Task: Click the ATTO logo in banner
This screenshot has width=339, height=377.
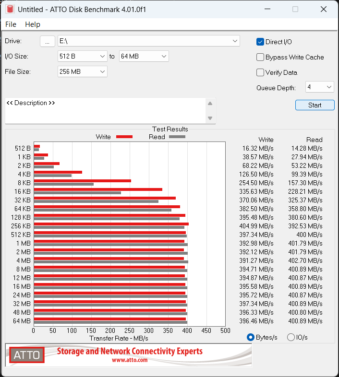Action: [27, 355]
